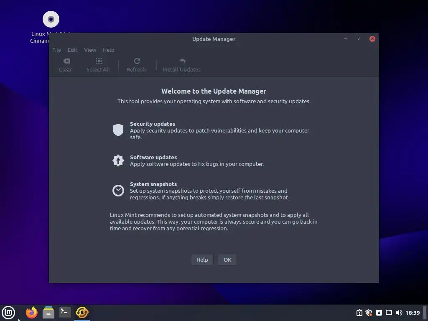
Task: Open the clock showing 18:39
Action: point(413,313)
